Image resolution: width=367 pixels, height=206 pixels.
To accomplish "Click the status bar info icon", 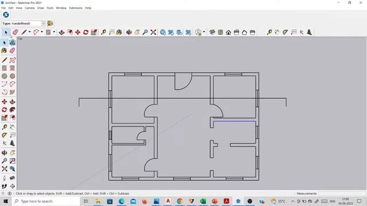I will (x=10, y=193).
